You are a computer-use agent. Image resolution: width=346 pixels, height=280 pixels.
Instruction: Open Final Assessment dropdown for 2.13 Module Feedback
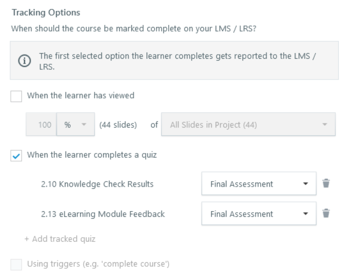[260, 214]
